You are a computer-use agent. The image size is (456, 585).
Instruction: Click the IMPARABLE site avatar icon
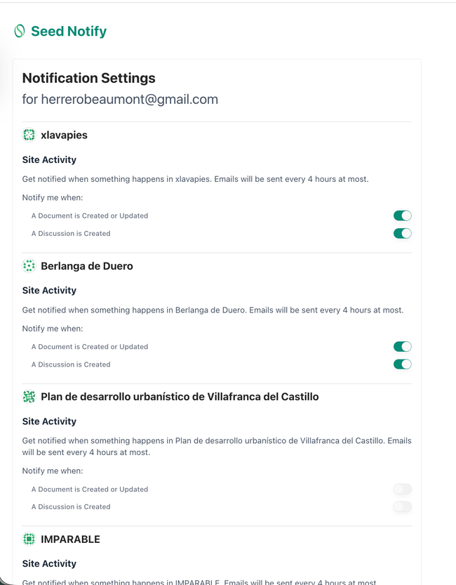click(29, 539)
